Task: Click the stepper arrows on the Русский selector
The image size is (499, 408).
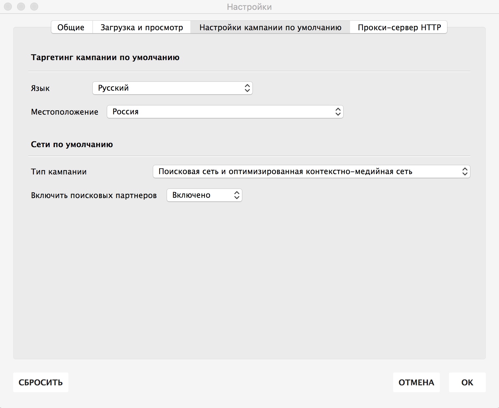Action: [x=247, y=88]
